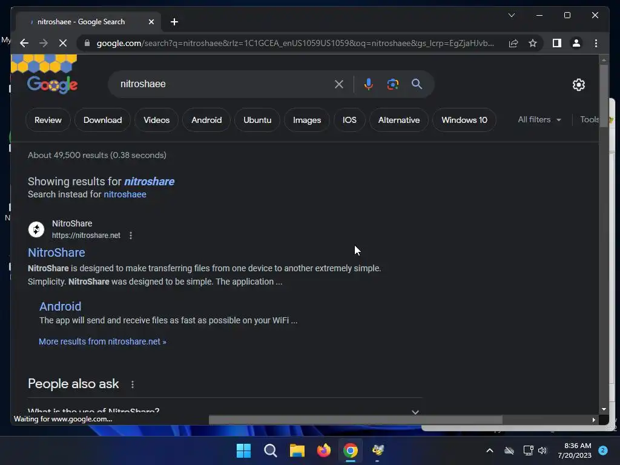Start voice search with microphone
620x465 pixels.
(368, 84)
